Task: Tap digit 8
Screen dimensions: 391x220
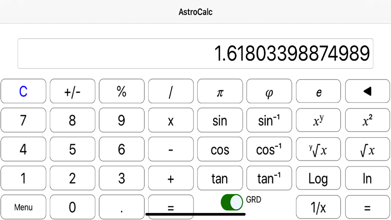Action: click(x=72, y=120)
